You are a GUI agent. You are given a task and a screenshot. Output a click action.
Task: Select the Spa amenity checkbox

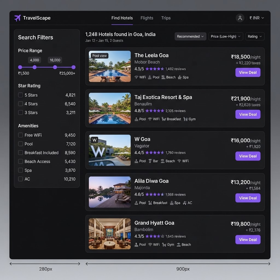coord(21,170)
